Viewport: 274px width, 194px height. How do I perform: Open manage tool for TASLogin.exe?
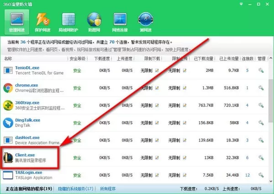tap(261, 175)
